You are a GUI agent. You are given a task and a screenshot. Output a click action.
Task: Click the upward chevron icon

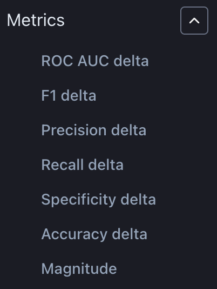pos(194,21)
